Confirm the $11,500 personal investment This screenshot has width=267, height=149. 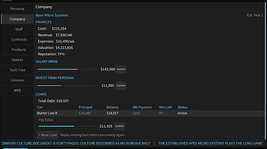(121, 85)
